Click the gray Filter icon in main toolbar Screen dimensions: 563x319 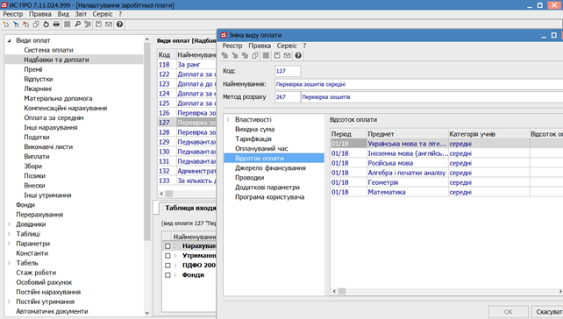(88, 25)
